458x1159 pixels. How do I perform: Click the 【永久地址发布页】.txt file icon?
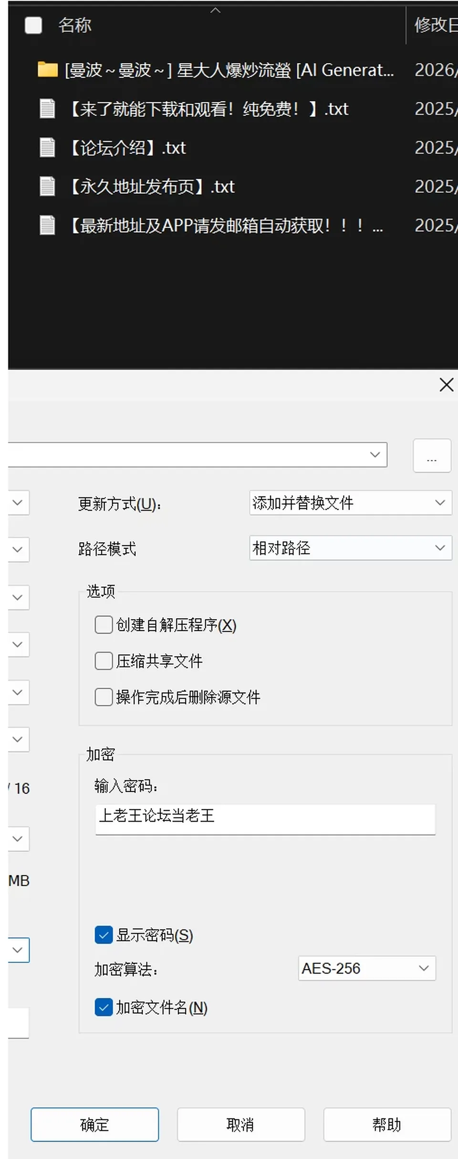click(47, 186)
